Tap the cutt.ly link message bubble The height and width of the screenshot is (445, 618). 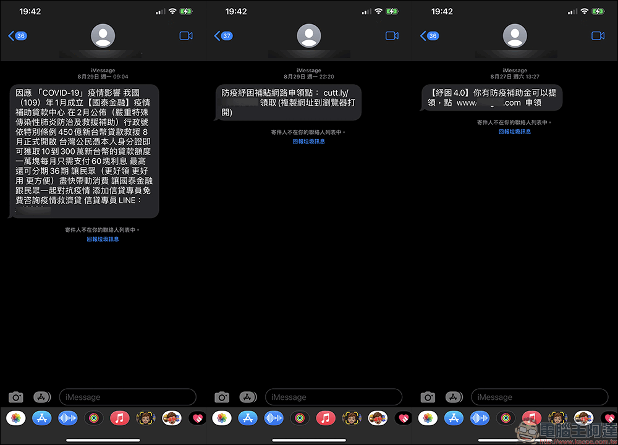tap(288, 103)
